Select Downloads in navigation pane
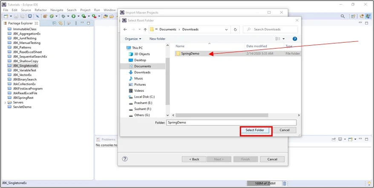The width and height of the screenshot is (374, 188). pos(142,72)
